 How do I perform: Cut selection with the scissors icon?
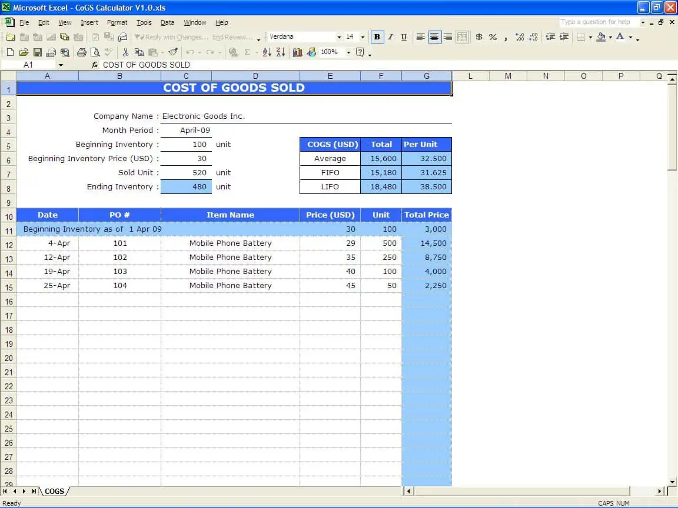point(125,52)
